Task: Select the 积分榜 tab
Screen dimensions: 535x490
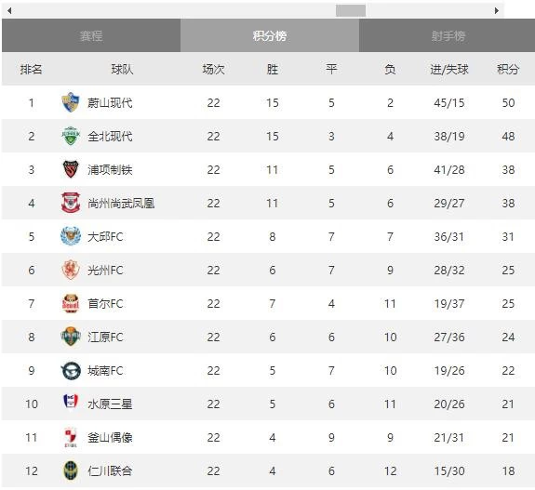Action: [x=270, y=35]
